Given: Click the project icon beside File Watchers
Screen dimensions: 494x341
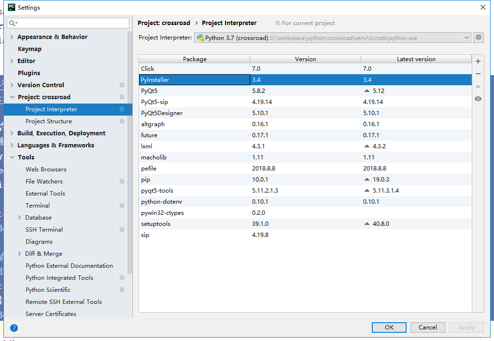Looking at the screenshot, I should pyautogui.click(x=122, y=182).
